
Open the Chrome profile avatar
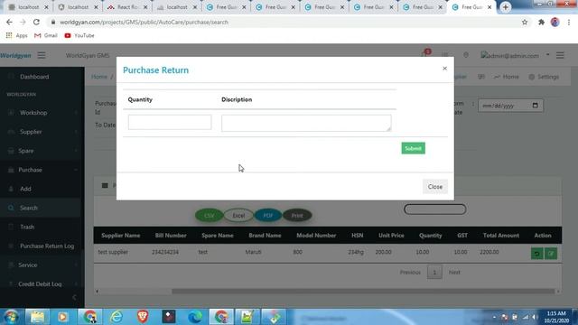(x=555, y=22)
